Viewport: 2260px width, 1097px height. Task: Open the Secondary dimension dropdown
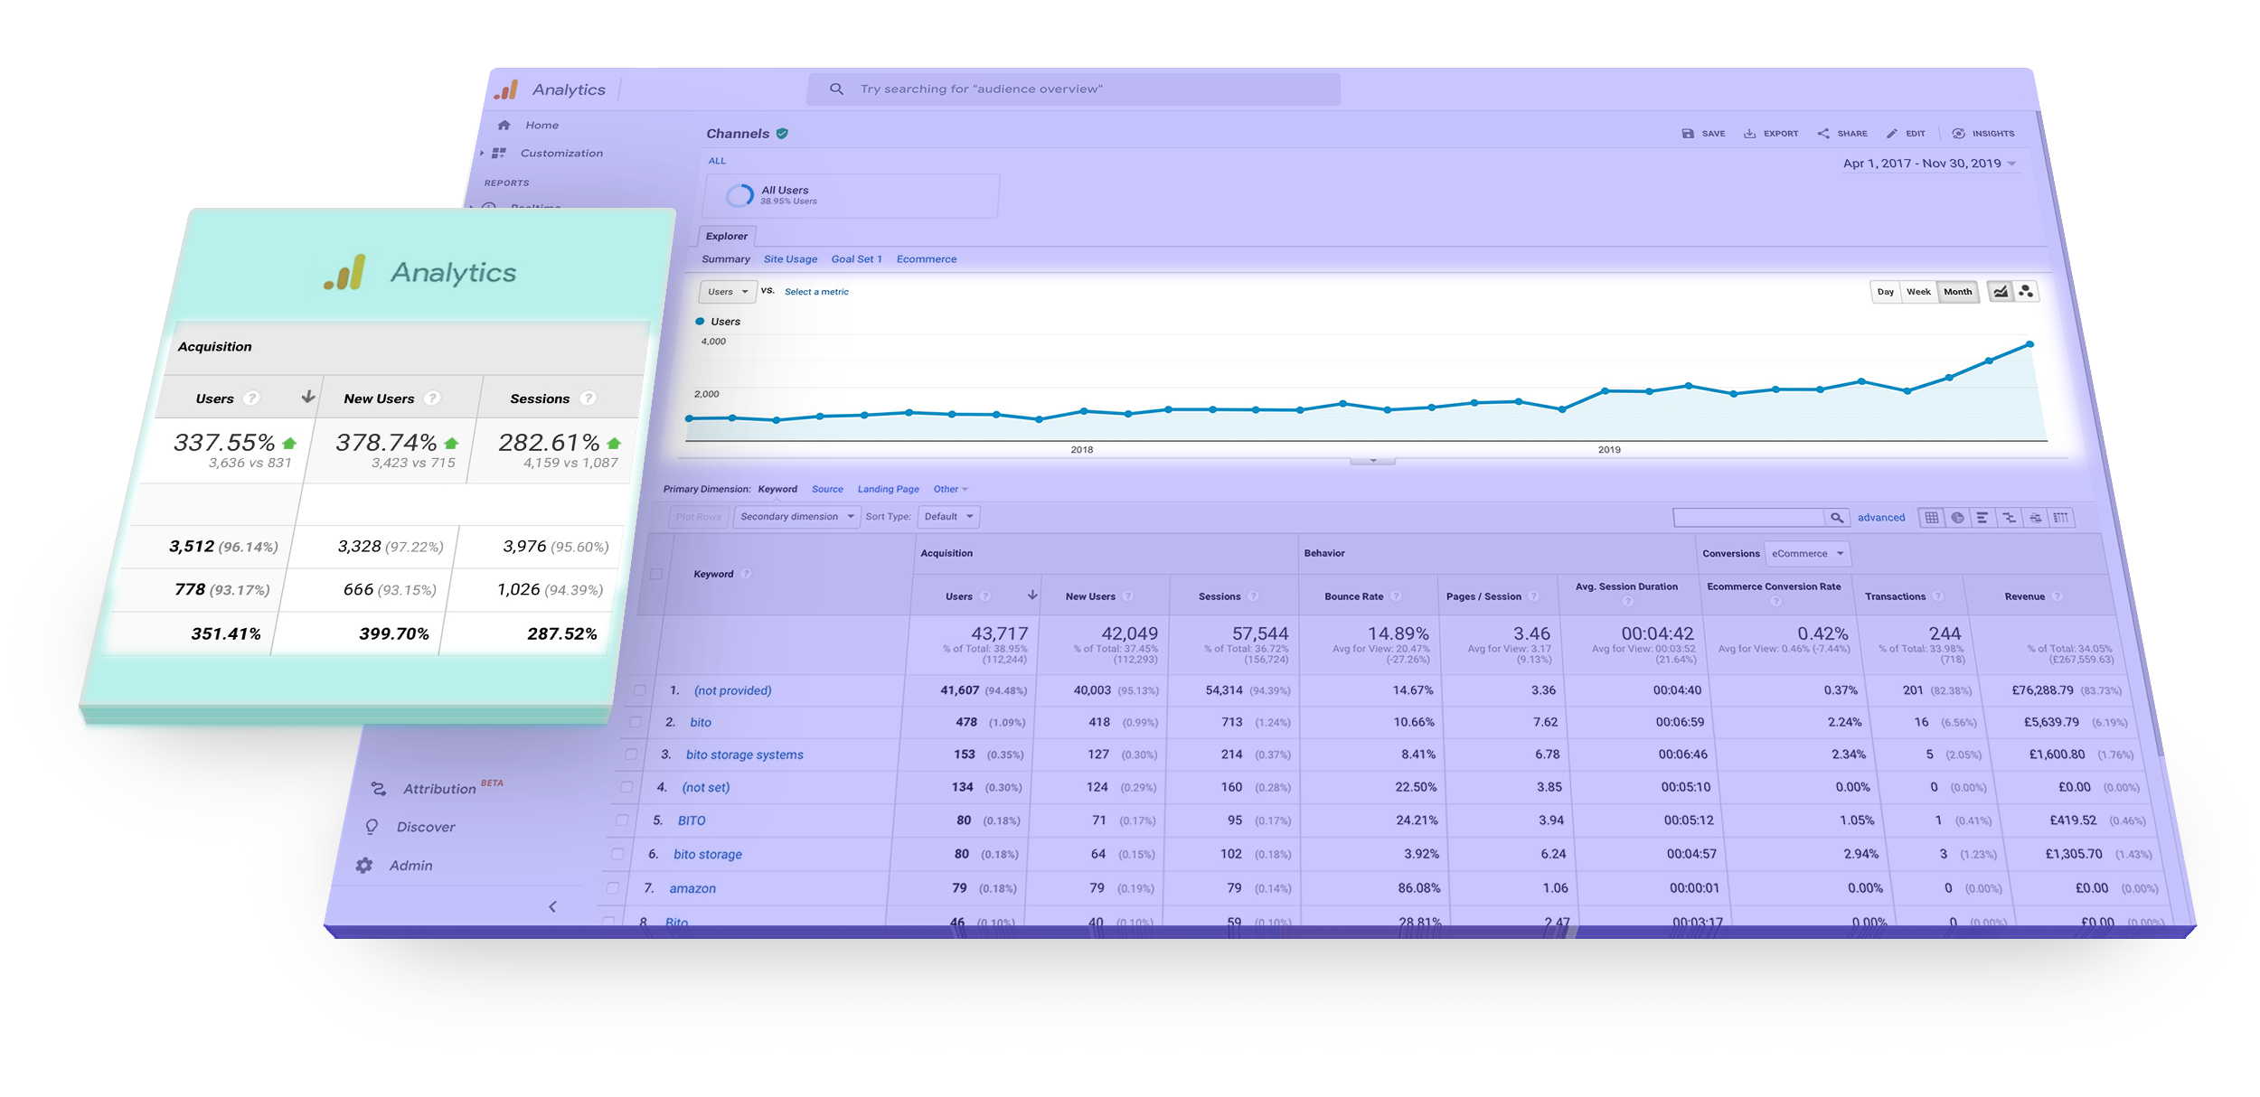(x=796, y=517)
